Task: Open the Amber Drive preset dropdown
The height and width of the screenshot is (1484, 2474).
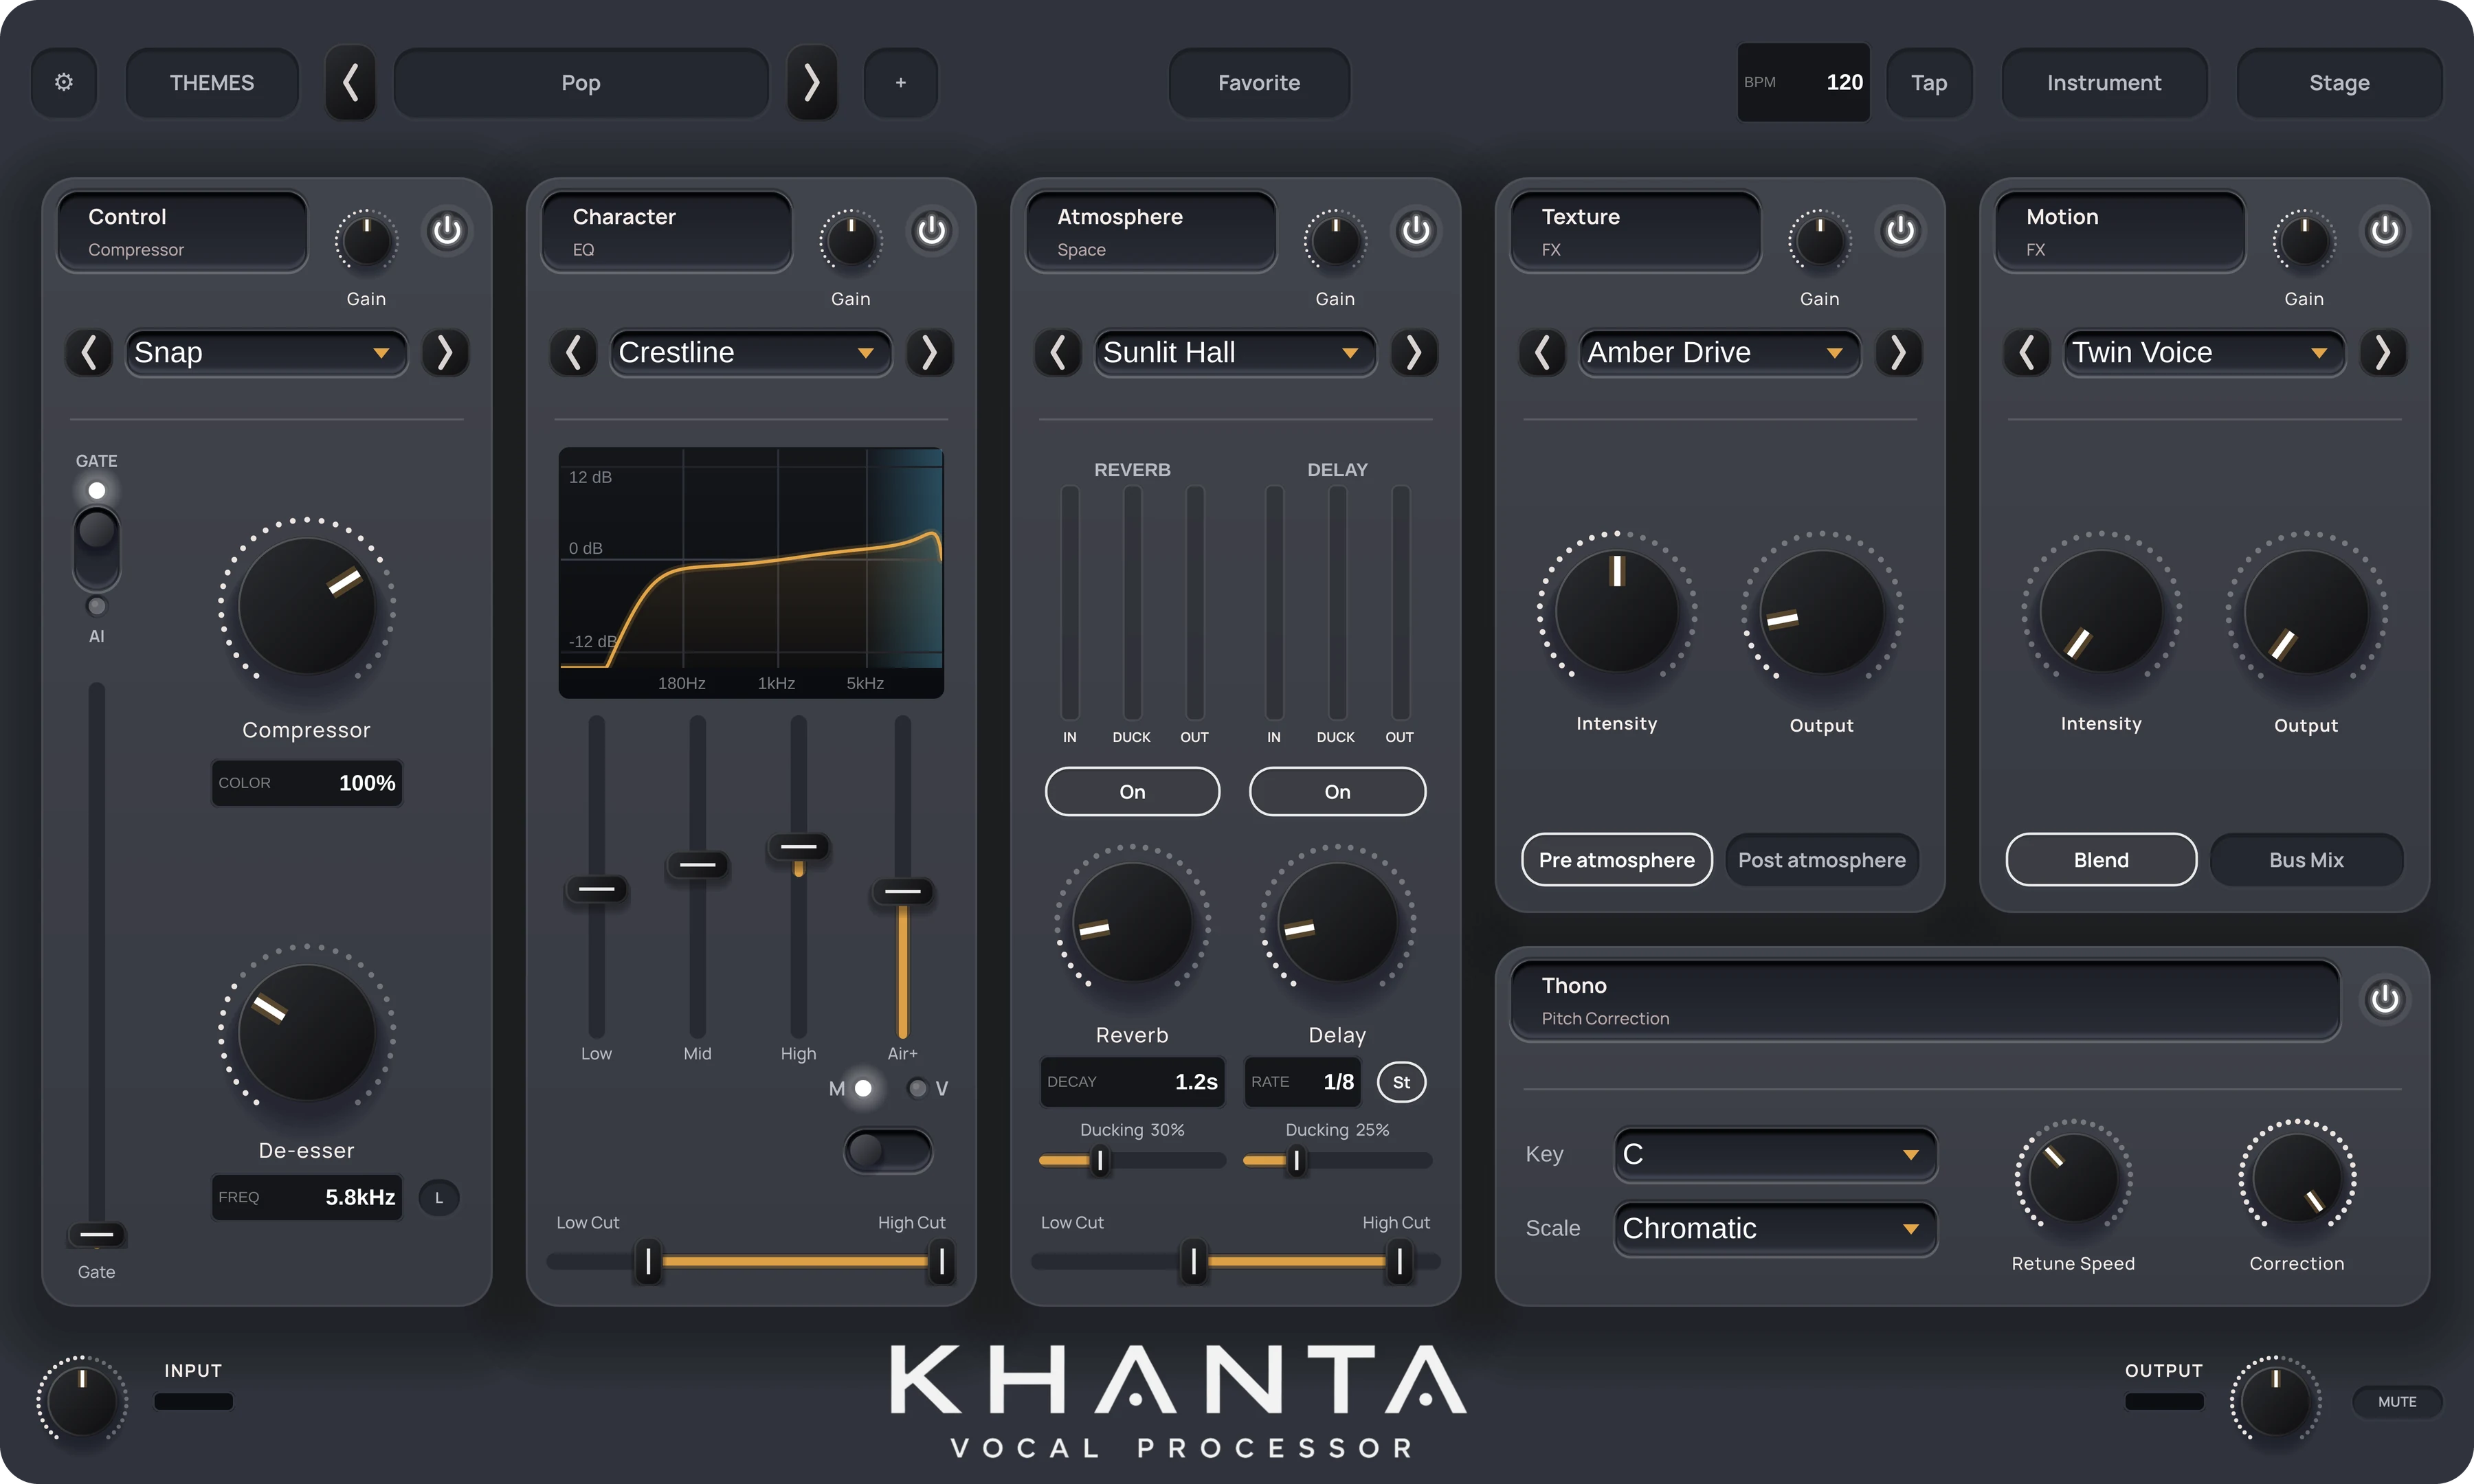Action: tap(1719, 352)
